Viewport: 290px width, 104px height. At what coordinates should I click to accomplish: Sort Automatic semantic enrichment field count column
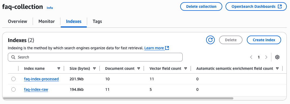tap(237, 68)
